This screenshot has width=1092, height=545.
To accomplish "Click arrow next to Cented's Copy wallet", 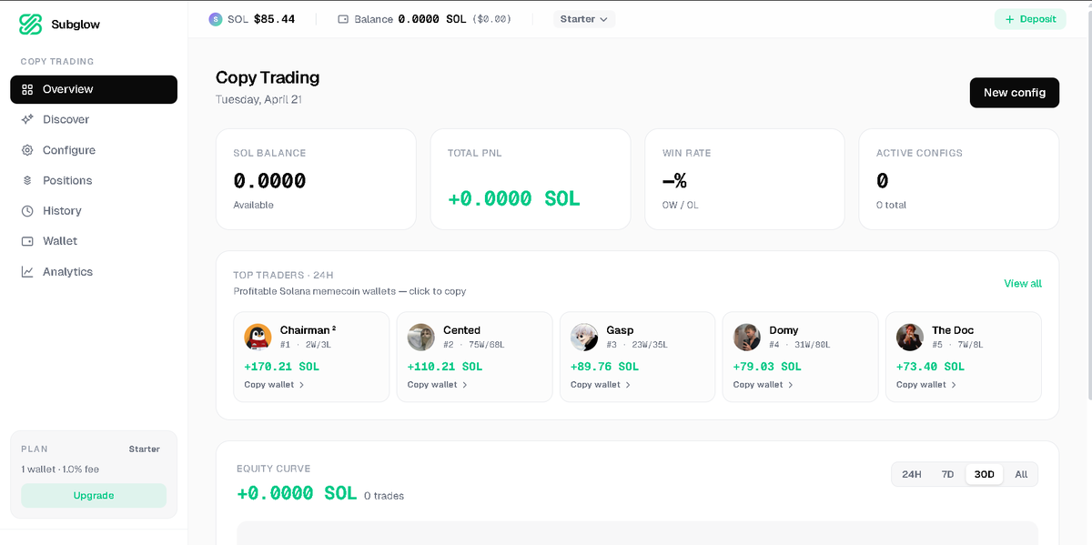I will 465,385.
